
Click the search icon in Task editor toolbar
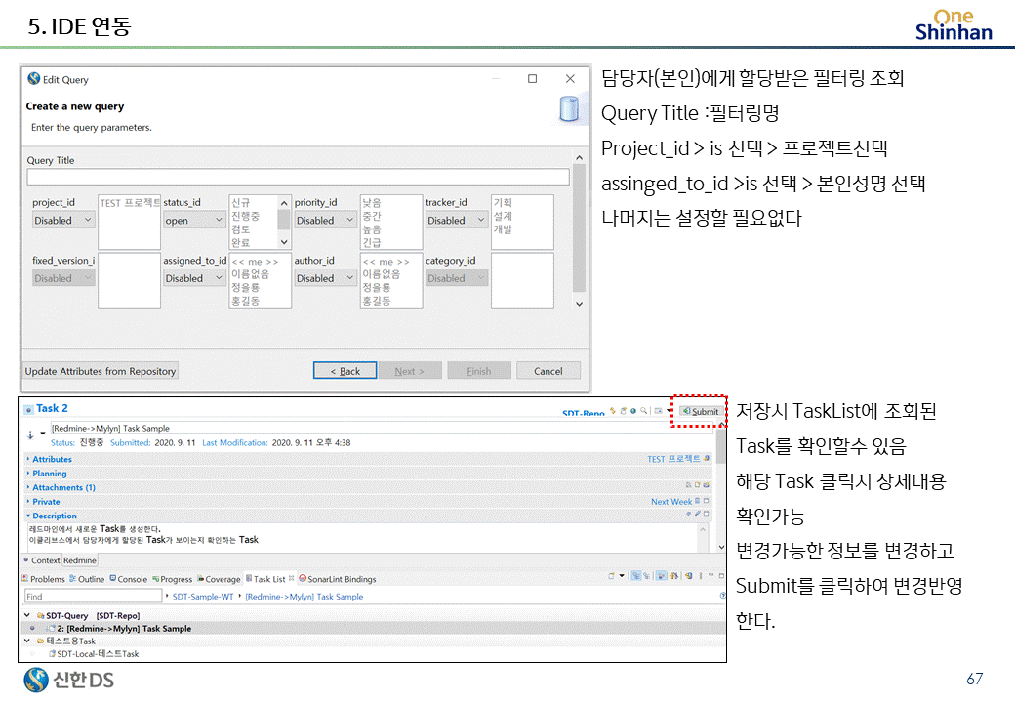tap(643, 411)
